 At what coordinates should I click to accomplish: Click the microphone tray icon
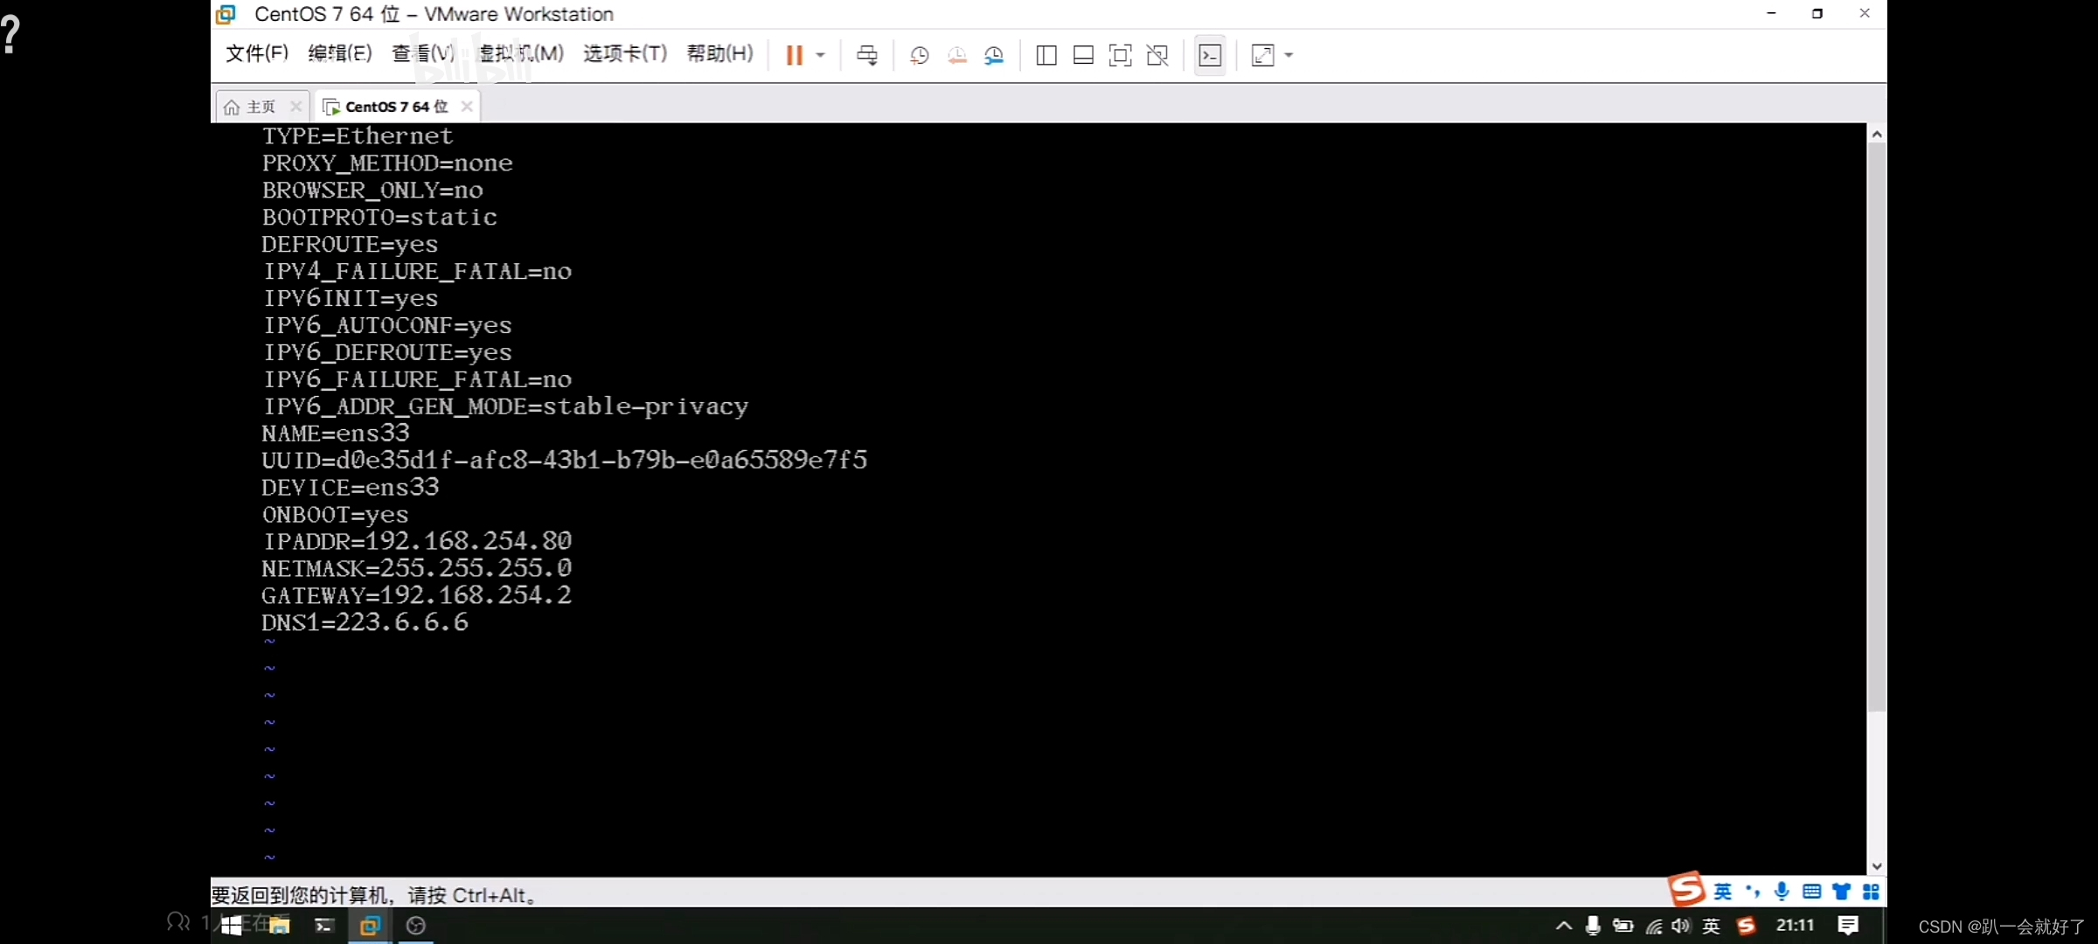coord(1593,926)
